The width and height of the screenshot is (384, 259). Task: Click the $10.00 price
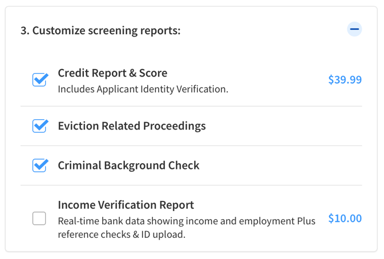click(345, 218)
